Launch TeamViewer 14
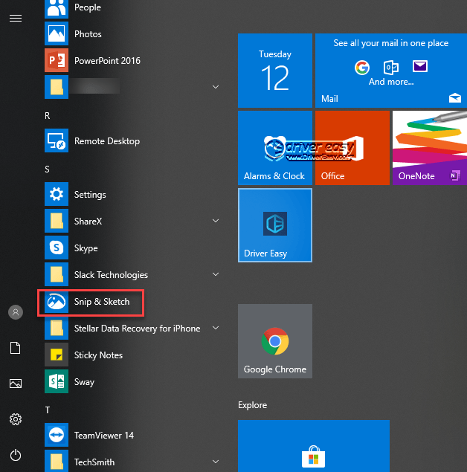Viewport: 467px width, 472px height. pyautogui.click(x=103, y=436)
